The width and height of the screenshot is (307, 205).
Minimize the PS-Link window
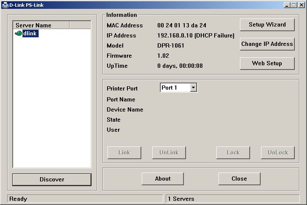pyautogui.click(x=287, y=5)
